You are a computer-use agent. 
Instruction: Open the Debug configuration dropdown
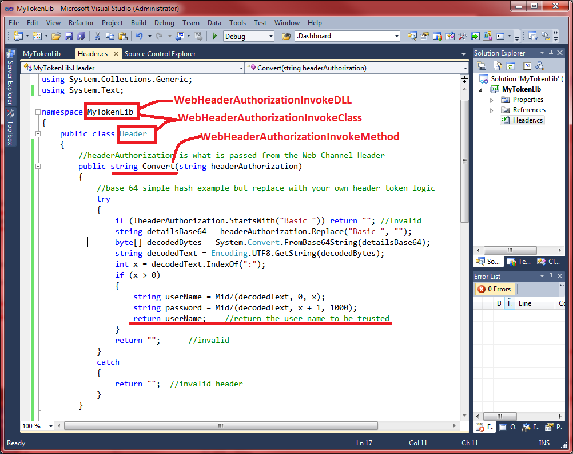tap(271, 36)
